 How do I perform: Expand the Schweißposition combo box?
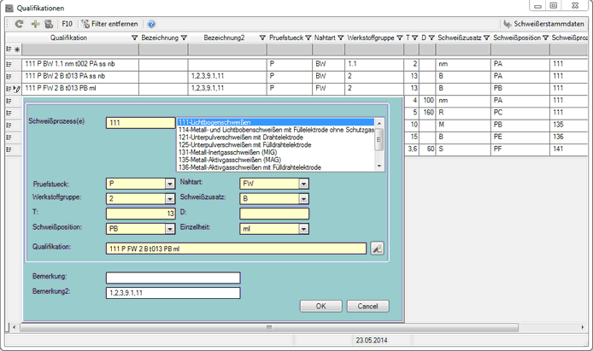click(169, 229)
